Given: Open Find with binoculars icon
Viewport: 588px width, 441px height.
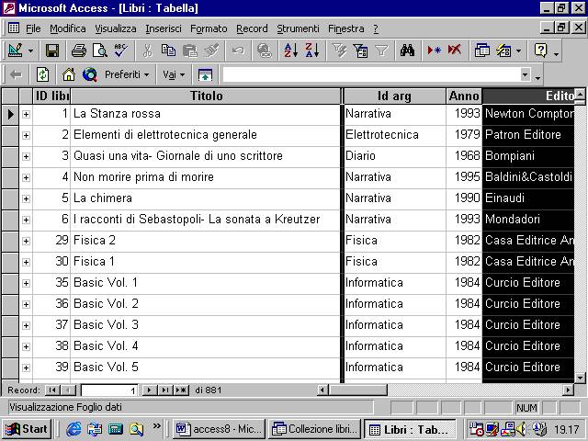Looking at the screenshot, I should pos(407,51).
